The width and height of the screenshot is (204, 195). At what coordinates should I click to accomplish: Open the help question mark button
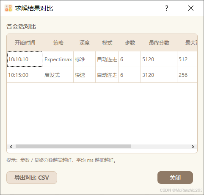pos(167,8)
